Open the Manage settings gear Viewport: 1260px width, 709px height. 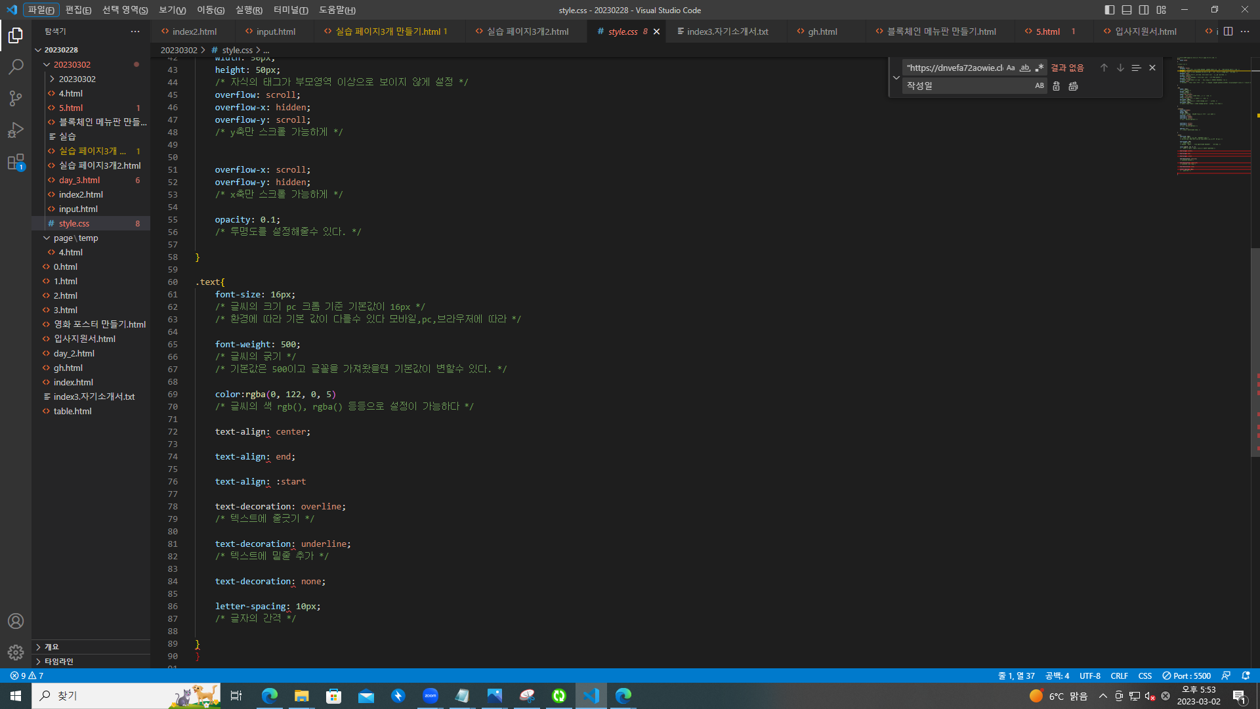pos(16,653)
